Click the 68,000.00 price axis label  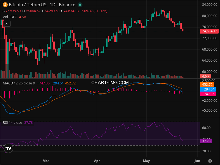click(x=210, y=50)
